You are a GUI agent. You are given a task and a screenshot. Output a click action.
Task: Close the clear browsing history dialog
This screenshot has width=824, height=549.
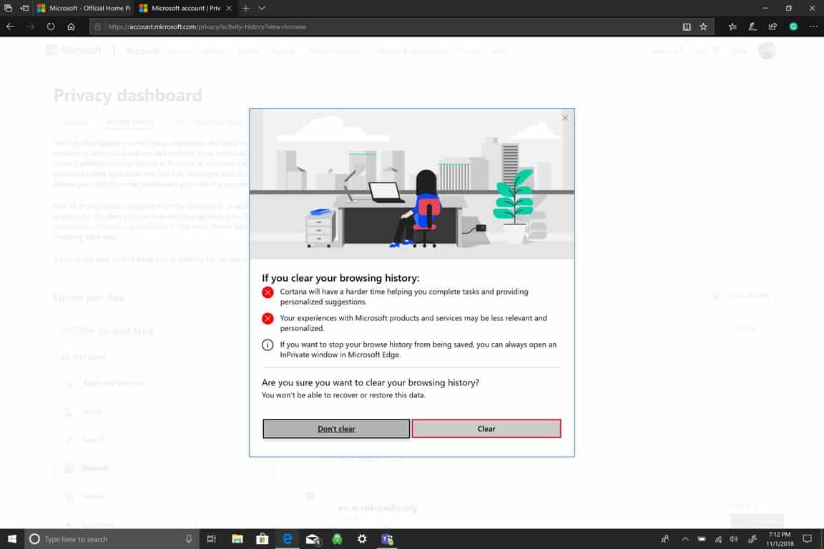coord(565,118)
